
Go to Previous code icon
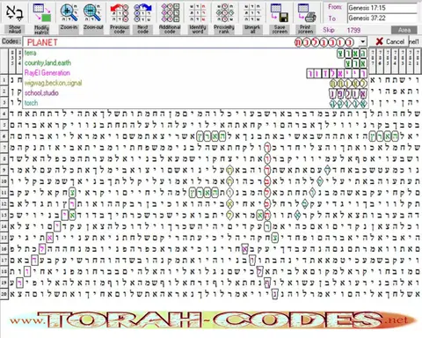120,12
